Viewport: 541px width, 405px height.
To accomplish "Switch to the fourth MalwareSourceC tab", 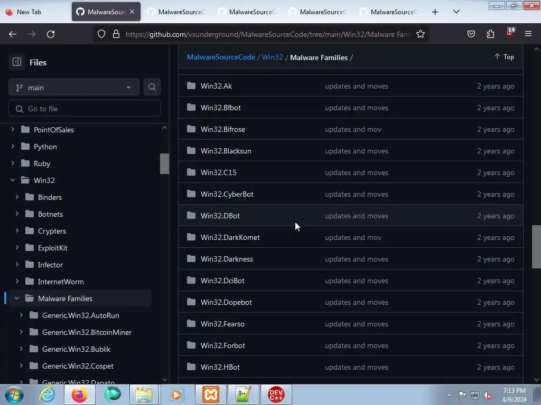I will [318, 12].
